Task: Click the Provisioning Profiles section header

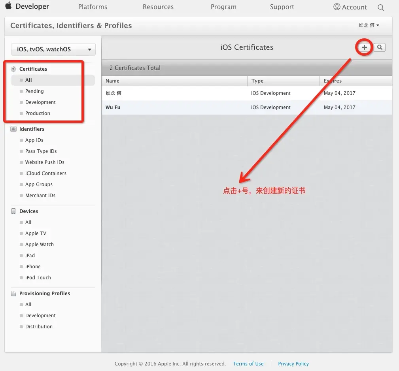Action: (45, 294)
